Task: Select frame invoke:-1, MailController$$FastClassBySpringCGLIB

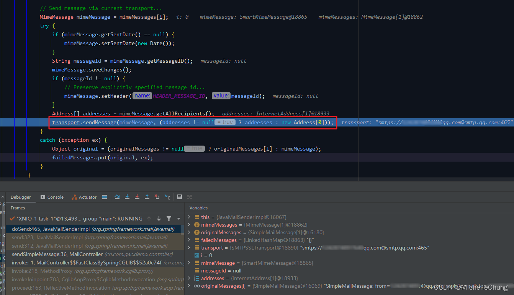Action: [95, 263]
